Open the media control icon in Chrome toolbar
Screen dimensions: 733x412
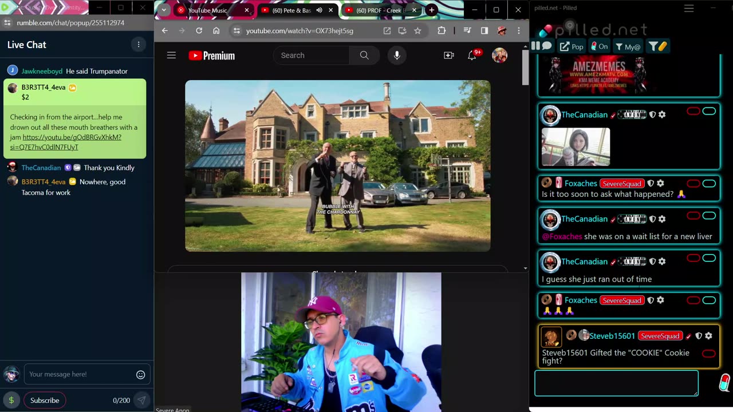click(x=467, y=31)
